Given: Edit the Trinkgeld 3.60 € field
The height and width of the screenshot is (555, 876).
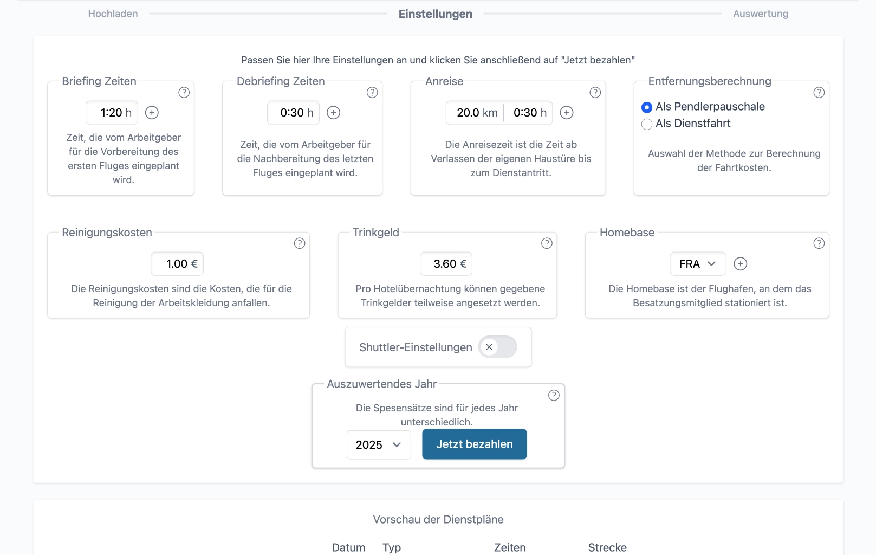Looking at the screenshot, I should point(446,264).
